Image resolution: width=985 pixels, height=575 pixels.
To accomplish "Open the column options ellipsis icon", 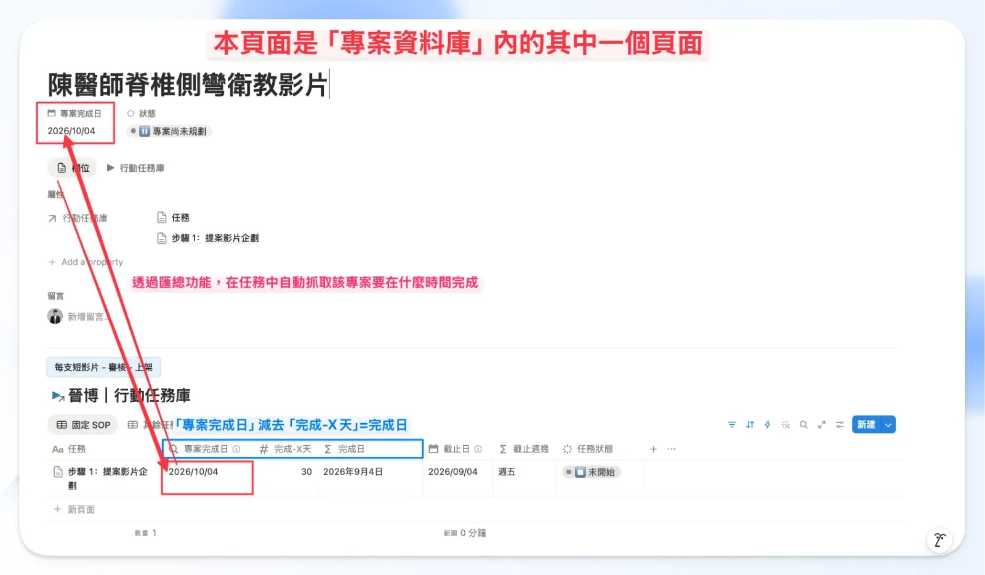I will [x=671, y=449].
